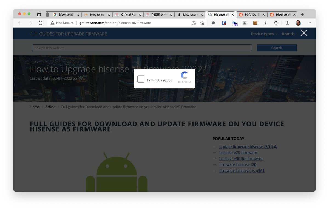Close the Misc User tab
The height and width of the screenshot is (209, 329).
(x=202, y=15)
